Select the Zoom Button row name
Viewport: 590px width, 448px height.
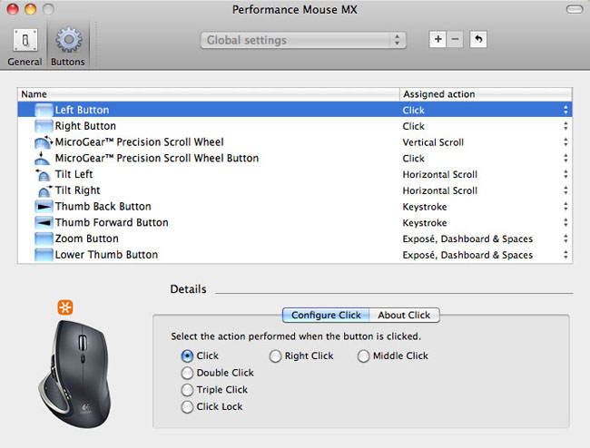(87, 239)
